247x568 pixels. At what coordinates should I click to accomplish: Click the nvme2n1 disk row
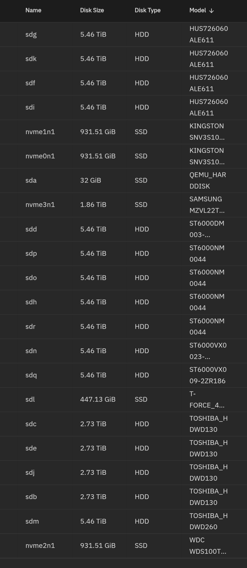click(40, 545)
